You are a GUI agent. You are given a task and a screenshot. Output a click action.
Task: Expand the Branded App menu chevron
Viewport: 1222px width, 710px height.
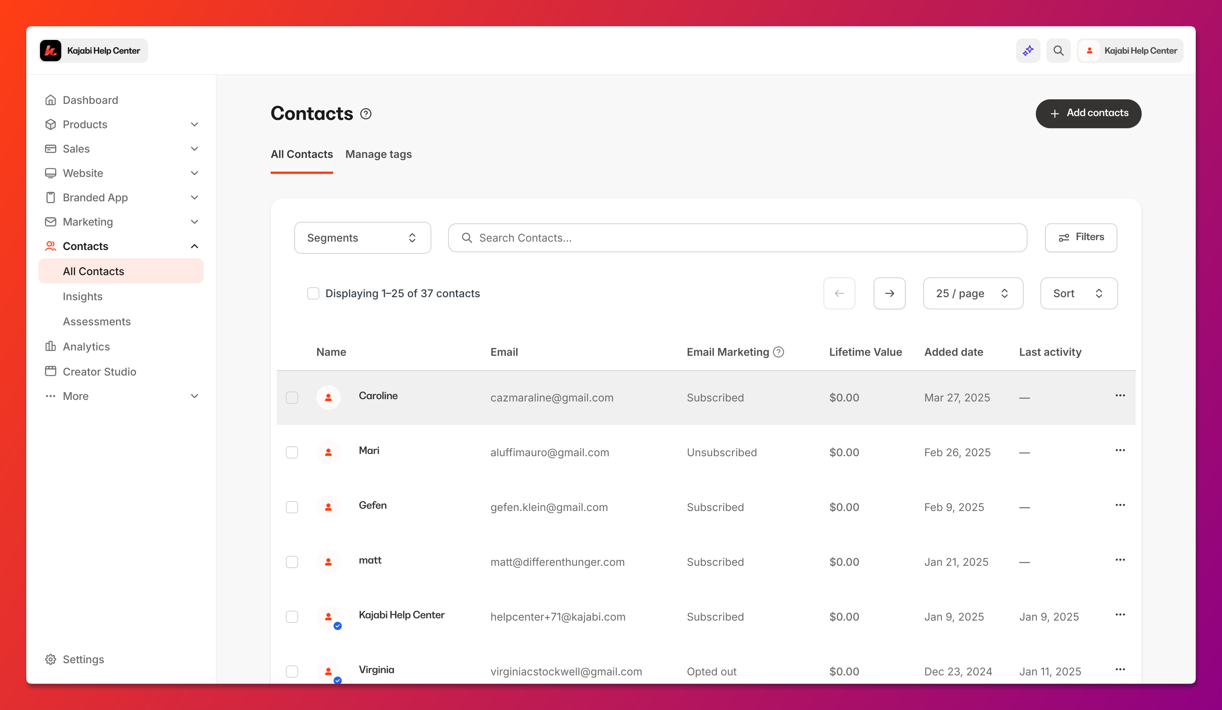point(195,197)
